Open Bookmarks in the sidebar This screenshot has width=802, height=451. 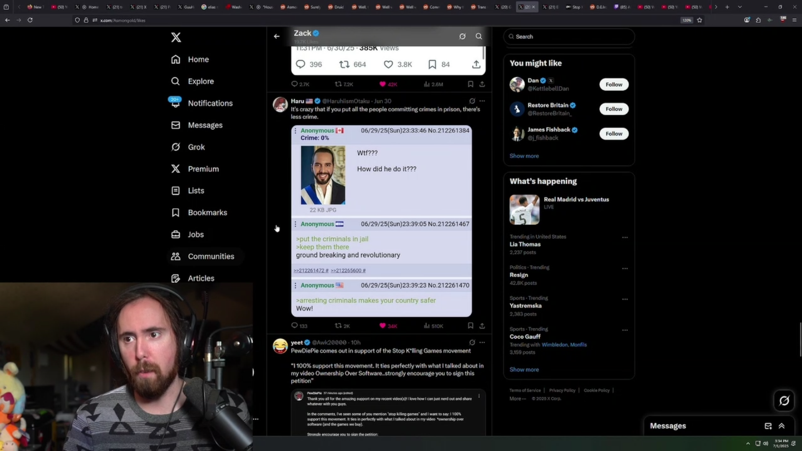pos(199,213)
